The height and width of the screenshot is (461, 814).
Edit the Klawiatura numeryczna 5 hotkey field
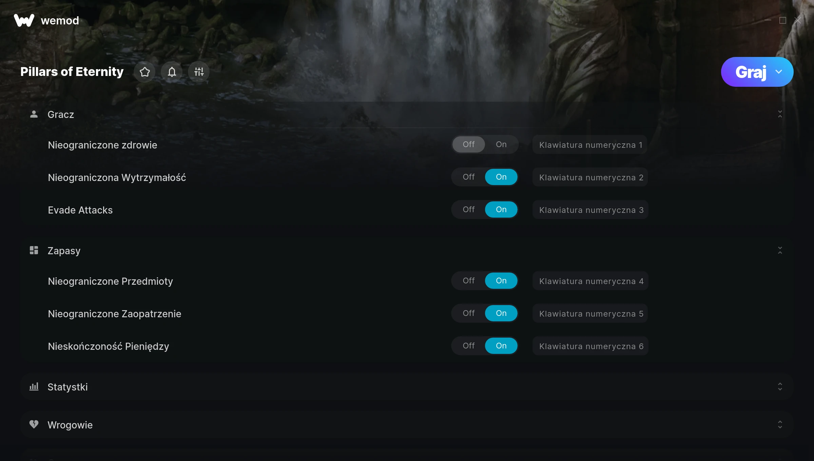click(590, 314)
